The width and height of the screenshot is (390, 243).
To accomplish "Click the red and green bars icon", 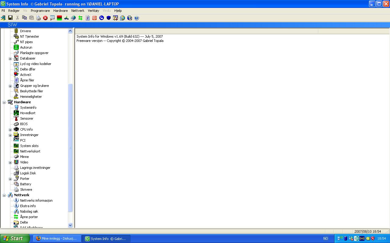I will tap(59, 18).
